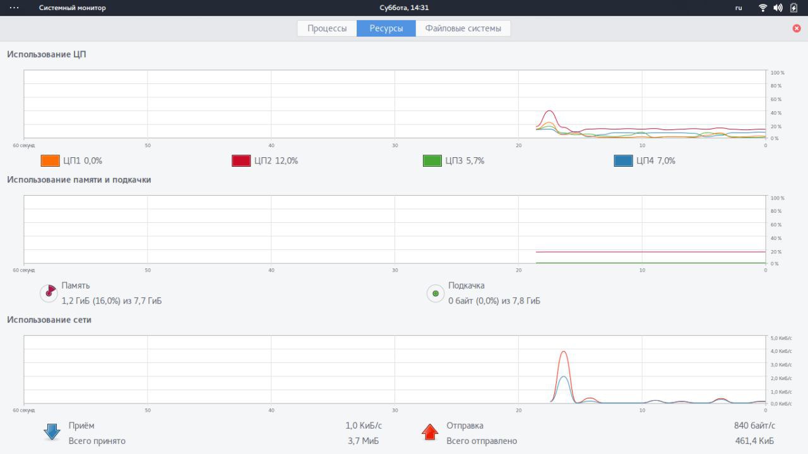The height and width of the screenshot is (454, 808).
Task: Open the Файловые системы tab
Action: (x=463, y=28)
